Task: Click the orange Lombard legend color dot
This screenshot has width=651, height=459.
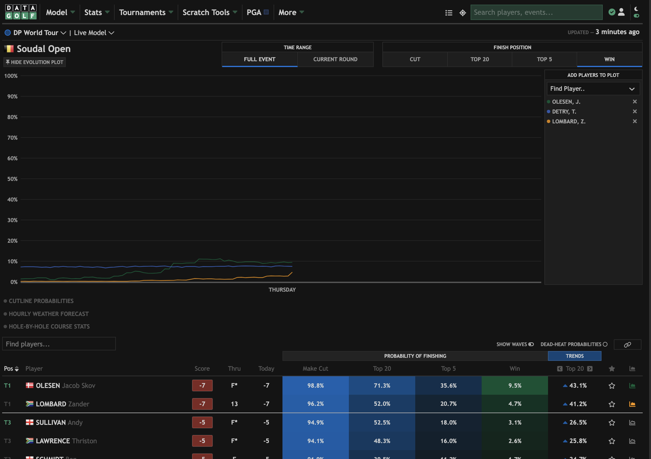Action: [x=548, y=121]
